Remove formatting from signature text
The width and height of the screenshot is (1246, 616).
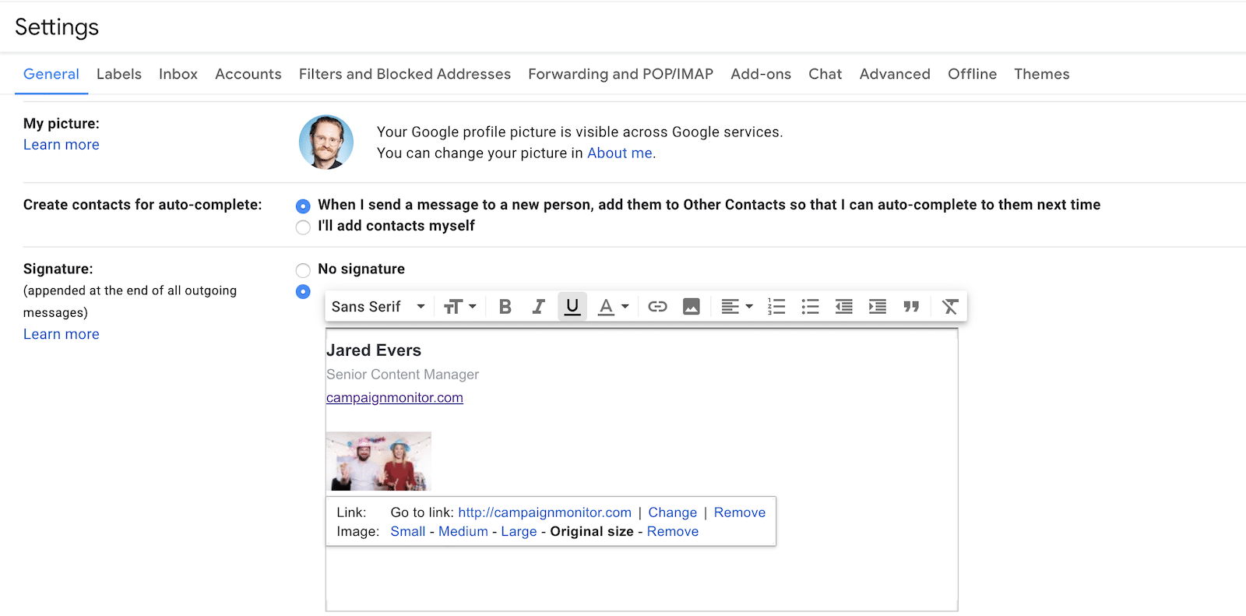pyautogui.click(x=949, y=307)
